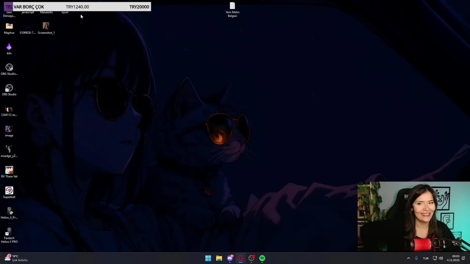Select the RV There Yet shortcut
The width and height of the screenshot is (470, 264).
pyautogui.click(x=9, y=172)
